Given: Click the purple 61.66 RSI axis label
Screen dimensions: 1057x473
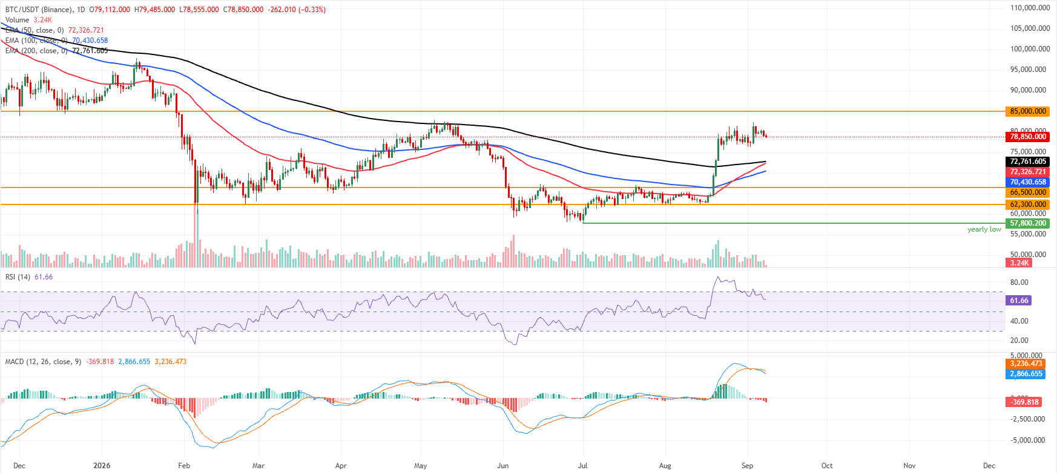Looking at the screenshot, I should click(1019, 301).
